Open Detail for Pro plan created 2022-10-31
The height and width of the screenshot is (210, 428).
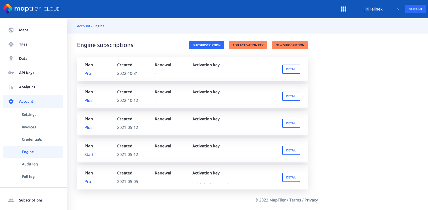[x=291, y=69]
